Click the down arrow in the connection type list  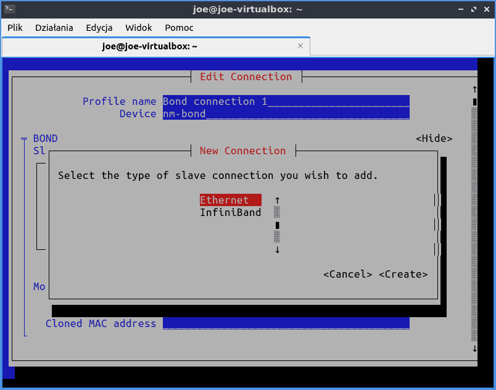[277, 249]
